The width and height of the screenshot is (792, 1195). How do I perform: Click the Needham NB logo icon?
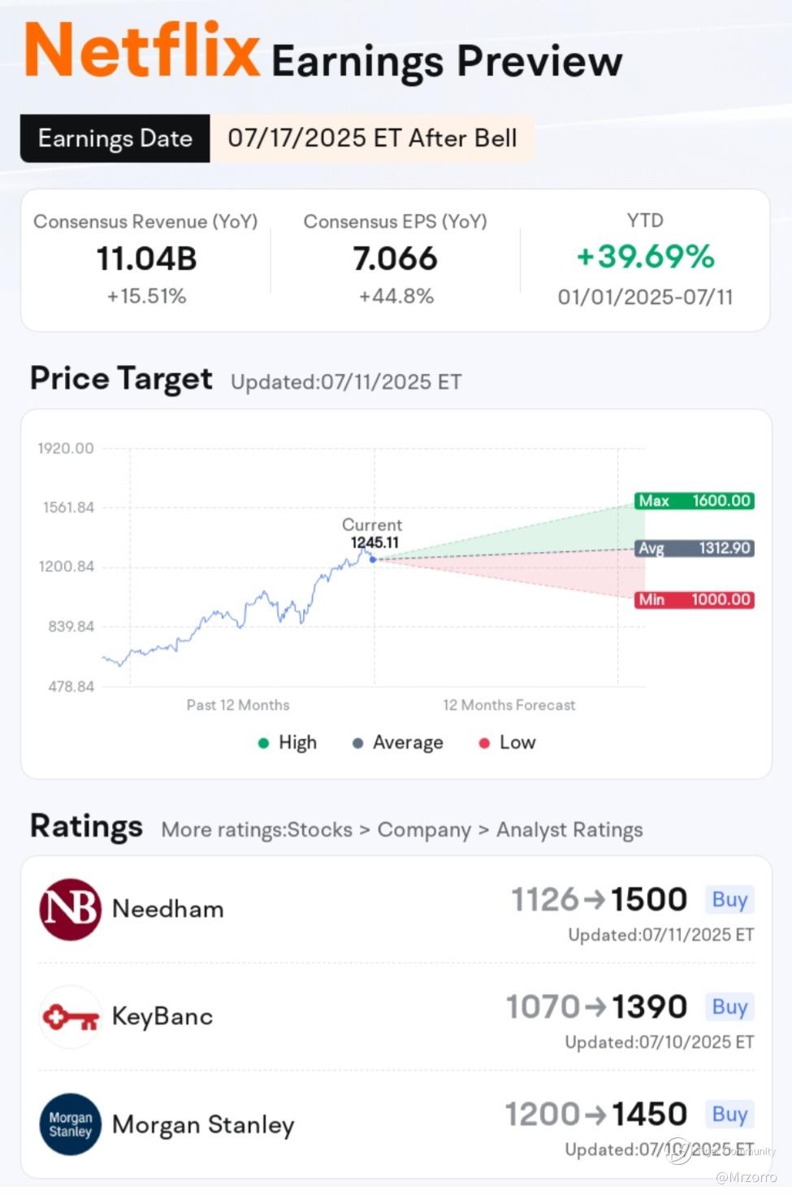point(71,909)
